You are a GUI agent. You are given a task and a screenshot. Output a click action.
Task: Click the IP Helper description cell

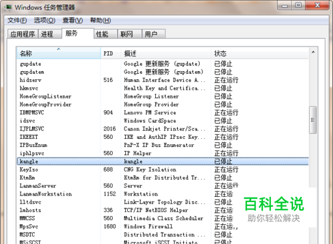pyautogui.click(x=138, y=153)
